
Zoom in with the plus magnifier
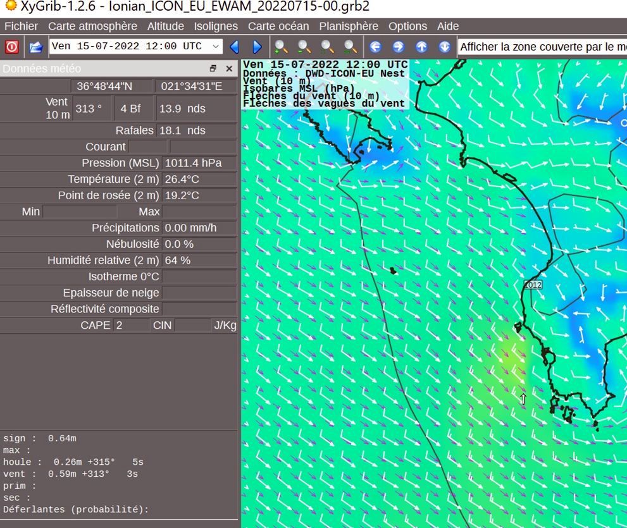[x=281, y=47]
